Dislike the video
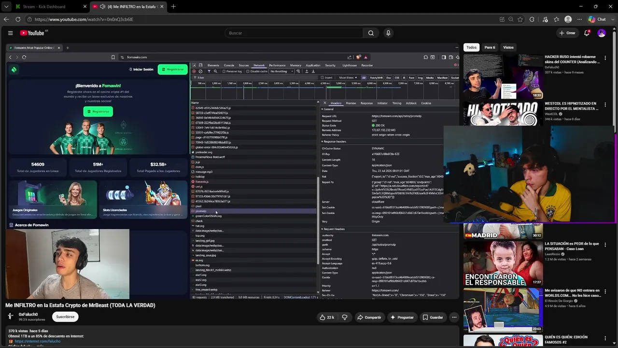The width and height of the screenshot is (618, 348). (345, 317)
